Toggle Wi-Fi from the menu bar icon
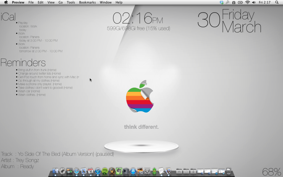283x177 pixels. point(248,2)
